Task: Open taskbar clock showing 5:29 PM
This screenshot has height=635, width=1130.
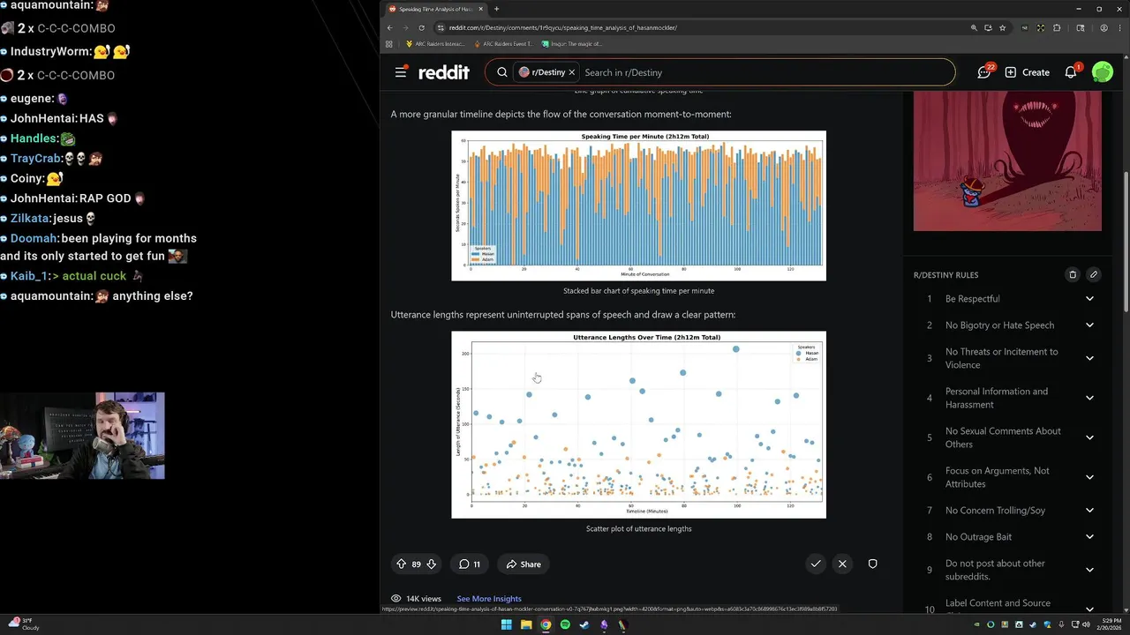Action: pos(1109,624)
